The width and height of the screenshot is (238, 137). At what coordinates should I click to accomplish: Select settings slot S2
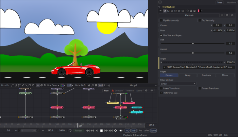click(168, 11)
